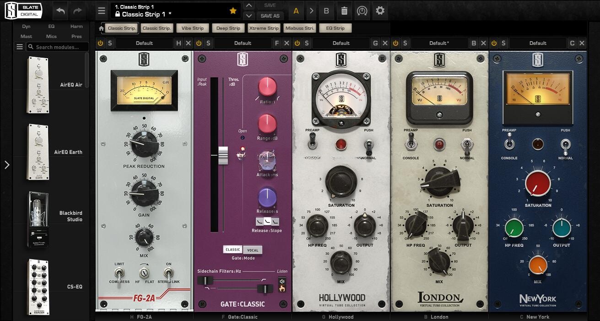Image resolution: width=600 pixels, height=321 pixels.
Task: Click the home icon in strip tabs
Action: [x=102, y=28]
